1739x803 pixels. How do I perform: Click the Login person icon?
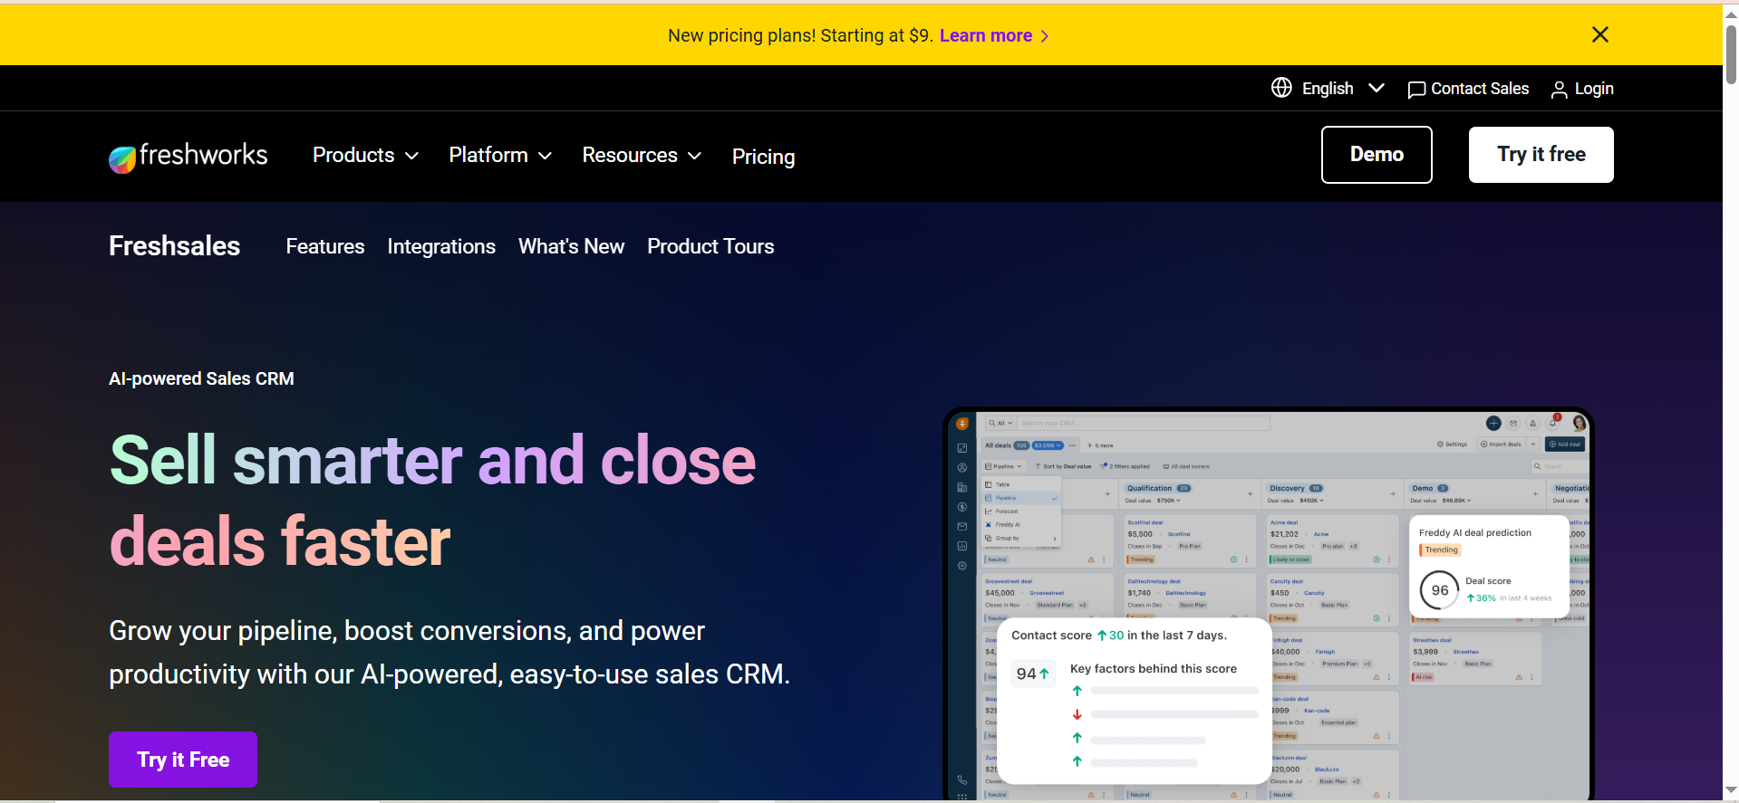click(1560, 90)
